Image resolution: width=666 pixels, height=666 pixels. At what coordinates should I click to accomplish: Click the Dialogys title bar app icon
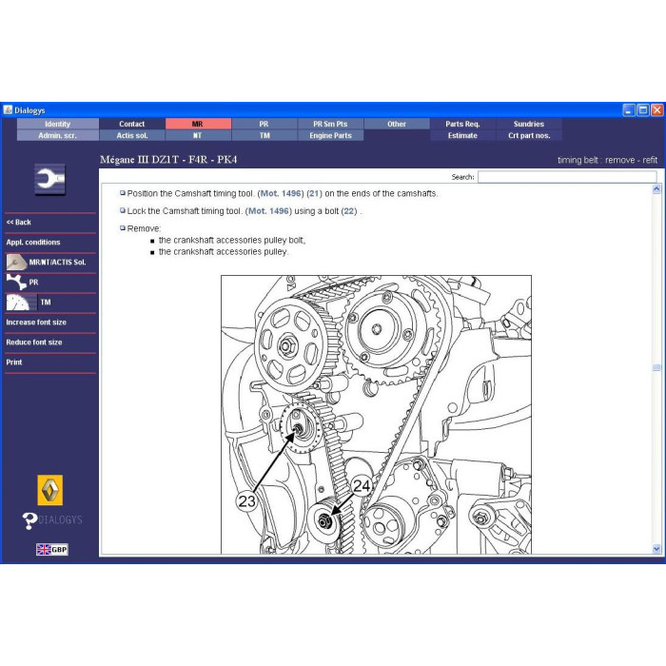click(x=8, y=110)
